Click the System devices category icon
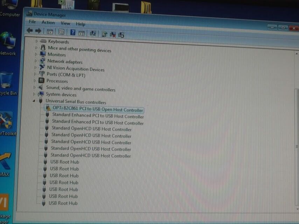 (41, 93)
